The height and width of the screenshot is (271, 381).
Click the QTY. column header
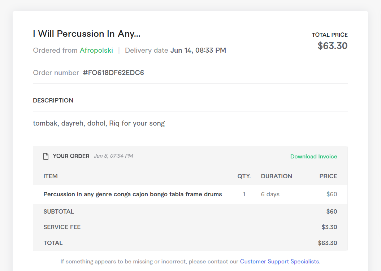click(244, 176)
